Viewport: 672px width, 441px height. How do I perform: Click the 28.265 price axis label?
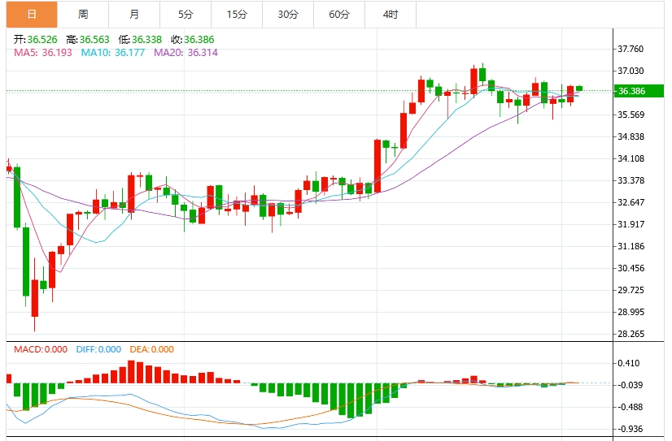631,334
